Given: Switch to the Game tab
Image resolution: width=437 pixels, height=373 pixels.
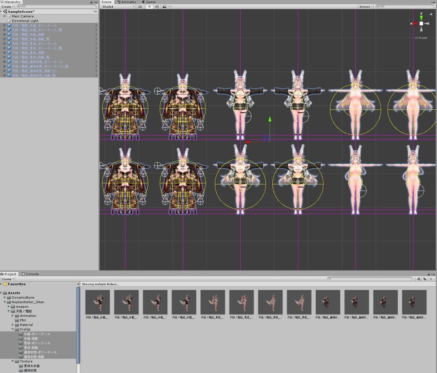Looking at the screenshot, I should [x=149, y=2].
